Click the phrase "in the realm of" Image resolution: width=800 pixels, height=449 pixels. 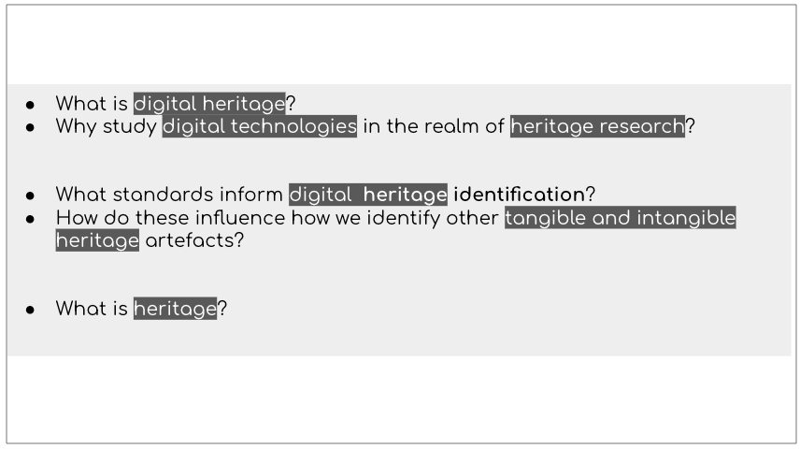pyautogui.click(x=433, y=126)
